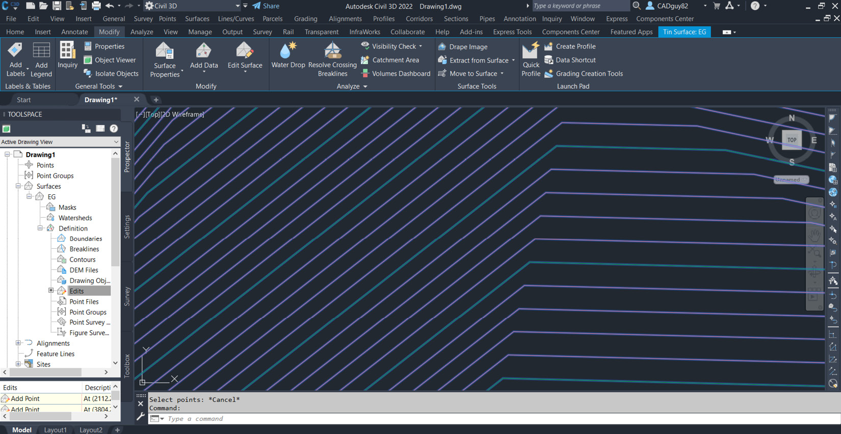Select the Breaklines tree item
Viewport: 841px width, 434px height.
pos(84,249)
